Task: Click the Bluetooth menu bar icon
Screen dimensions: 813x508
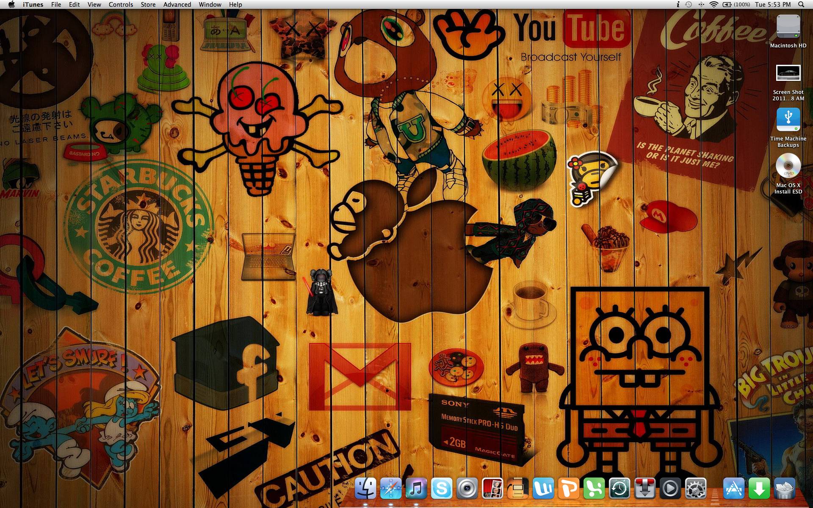Action: coord(701,5)
